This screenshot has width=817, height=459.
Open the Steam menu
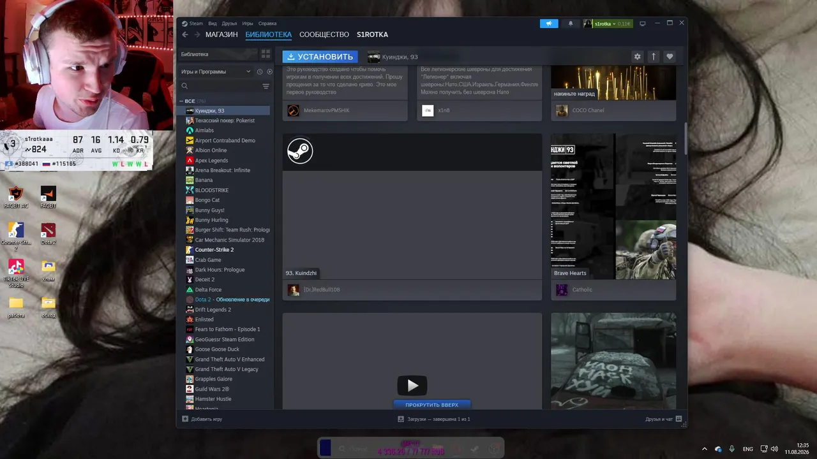tap(192, 24)
